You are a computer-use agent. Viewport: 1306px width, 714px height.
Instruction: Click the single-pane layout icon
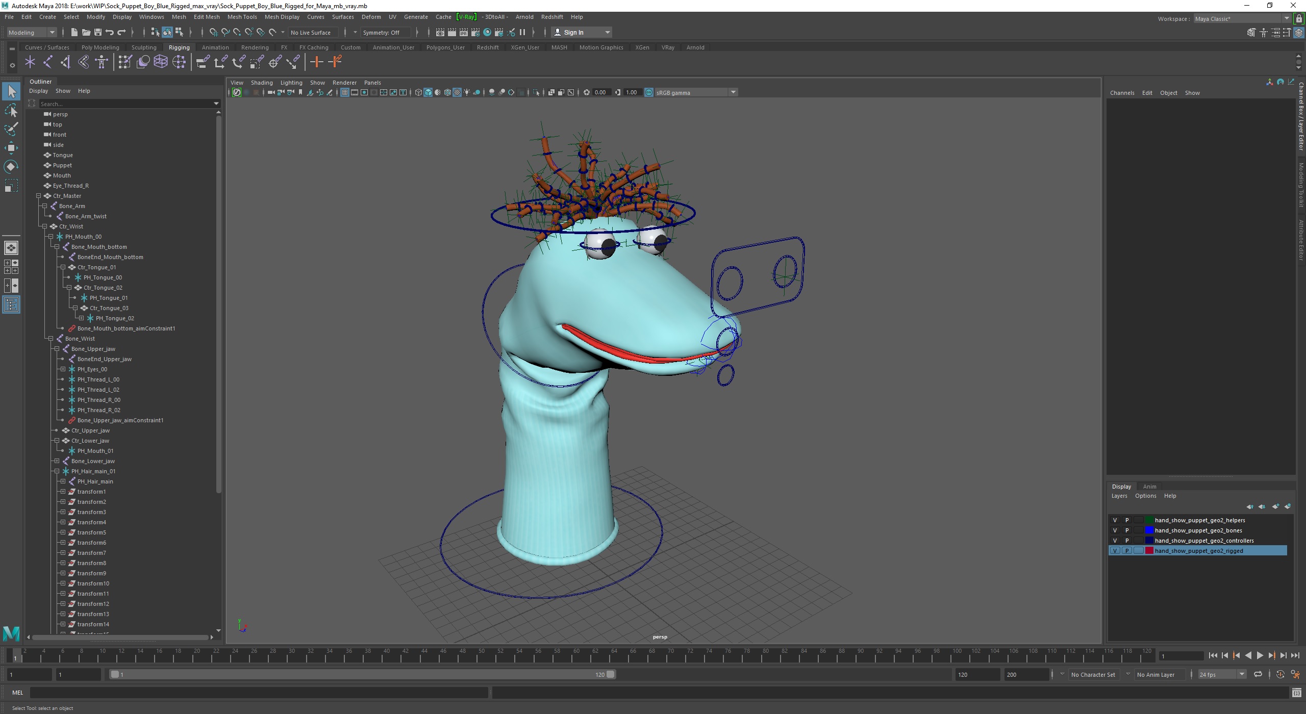(x=11, y=248)
